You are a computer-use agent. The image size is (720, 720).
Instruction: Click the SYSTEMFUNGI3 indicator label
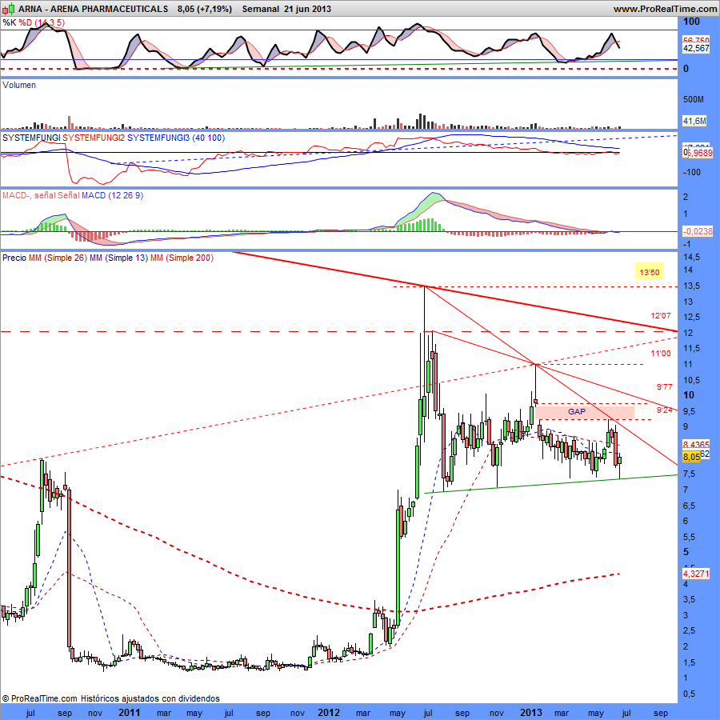(158, 138)
